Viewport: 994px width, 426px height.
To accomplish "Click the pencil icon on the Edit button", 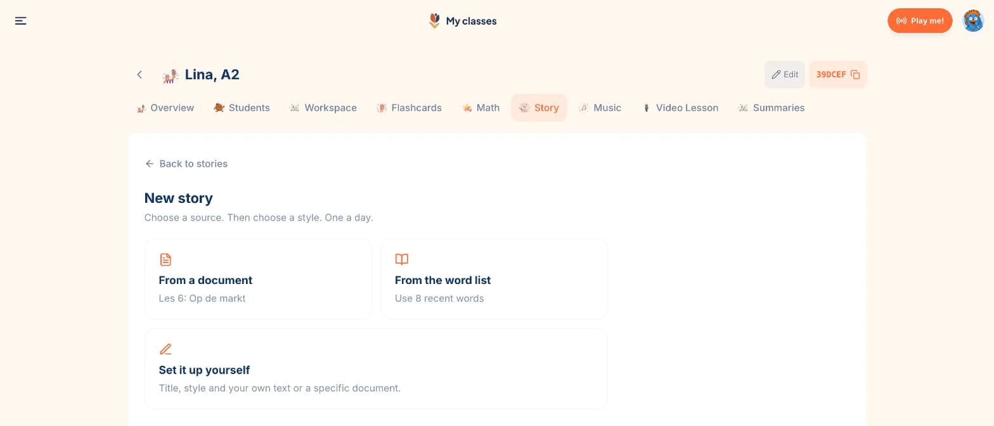I will pyautogui.click(x=776, y=75).
